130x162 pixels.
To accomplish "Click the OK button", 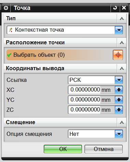I will tap(63, 149).
